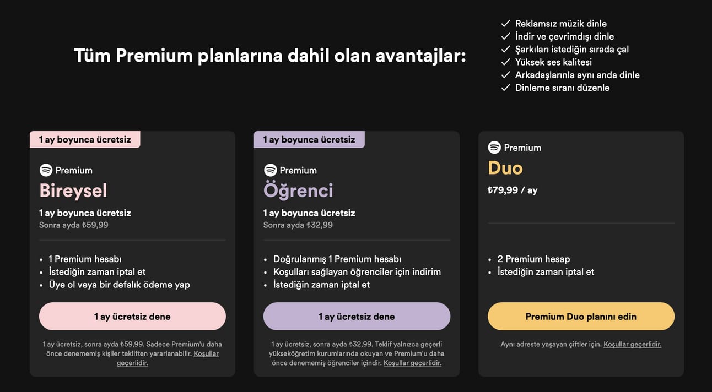
Task: Click the pink 1 ay boyunca ücretsiz badge
Action: pos(85,140)
